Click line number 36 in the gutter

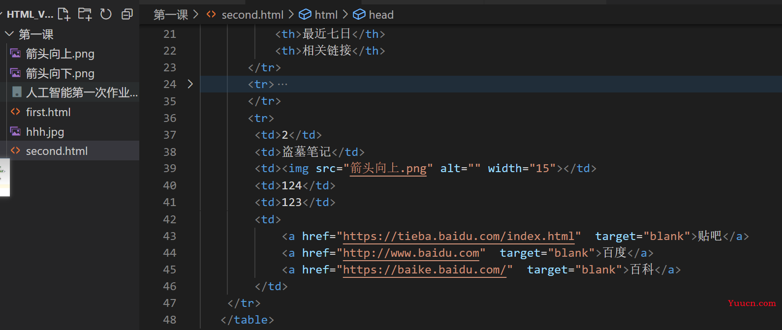(x=170, y=118)
